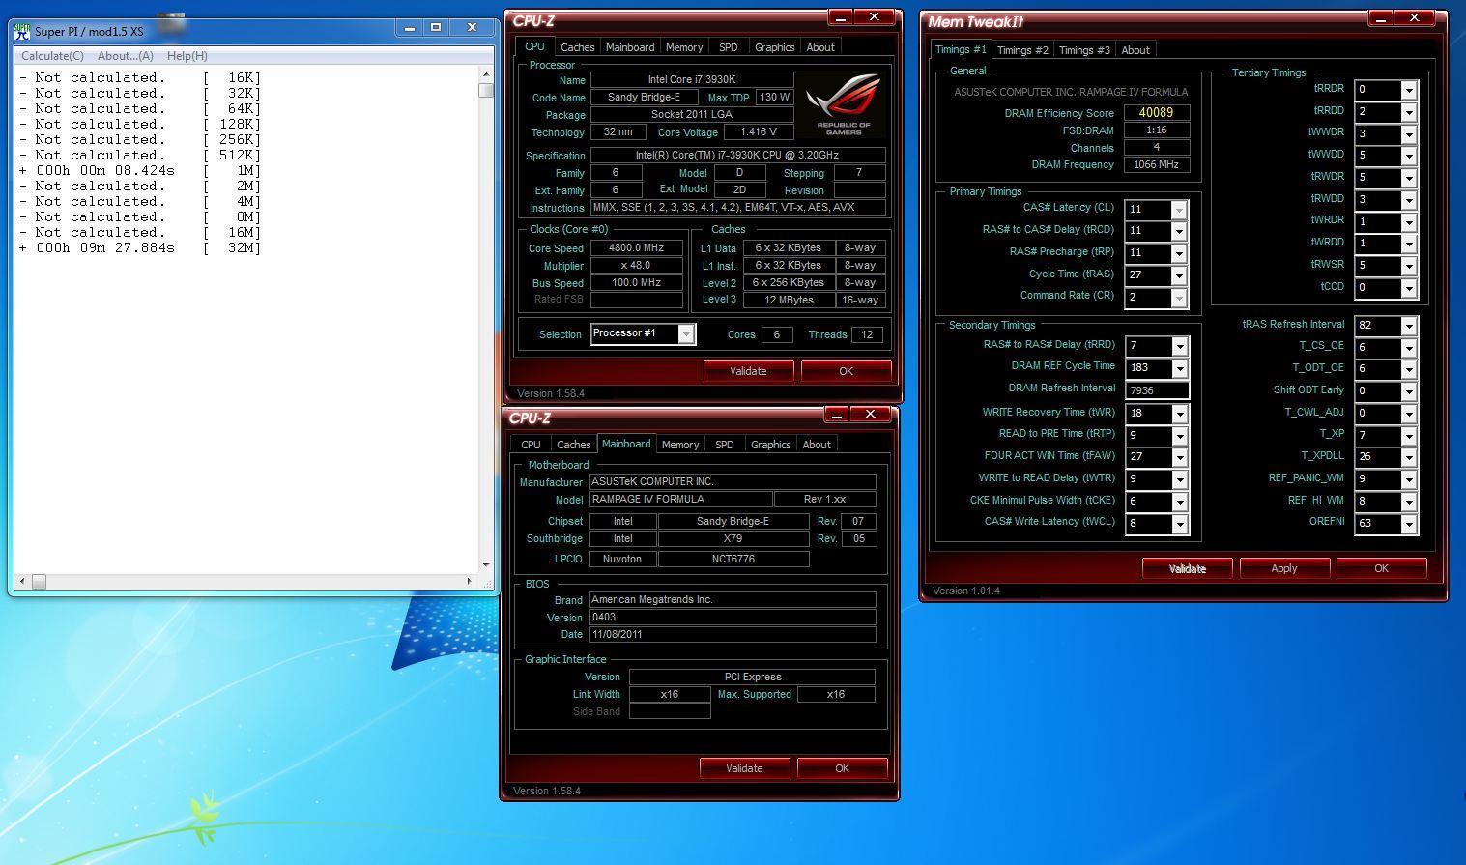Expand the Processor #1 selection dropdown

click(686, 334)
